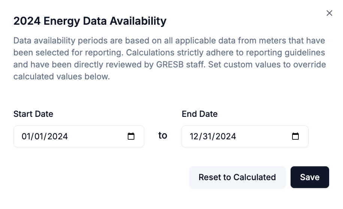Save the data availability dates
The width and height of the screenshot is (343, 209).
310,177
